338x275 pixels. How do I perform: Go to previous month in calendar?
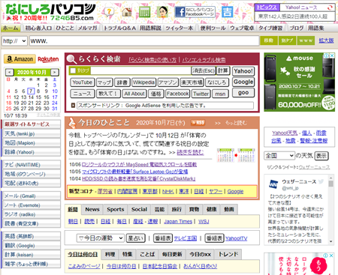tap(10, 73)
